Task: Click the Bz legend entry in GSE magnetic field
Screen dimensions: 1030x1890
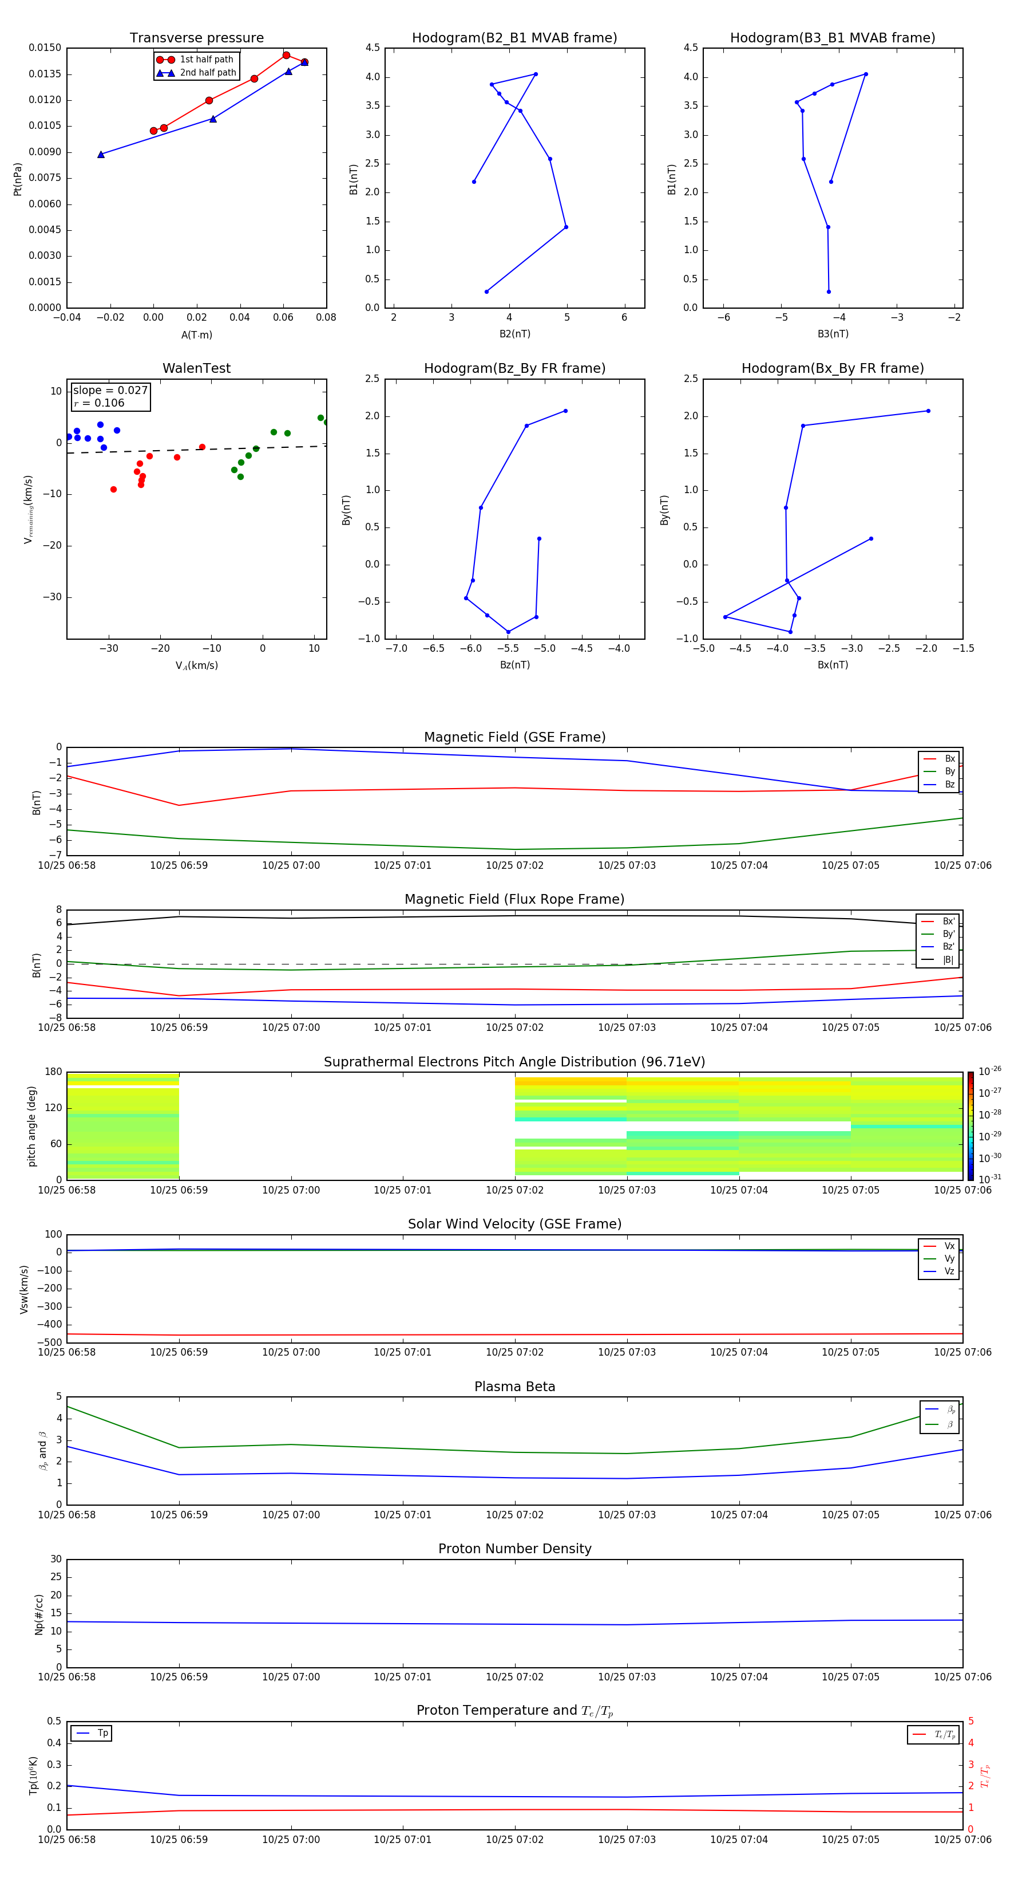Action: pyautogui.click(x=939, y=785)
